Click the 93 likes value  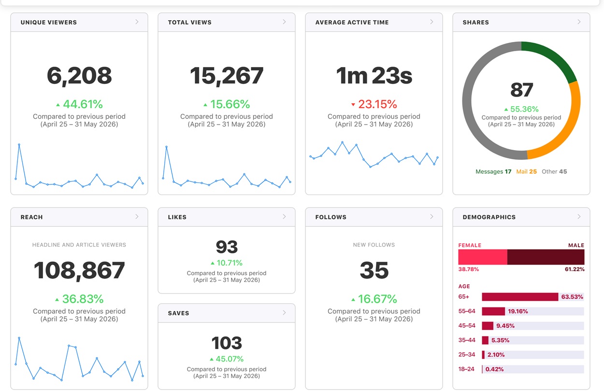(x=227, y=247)
